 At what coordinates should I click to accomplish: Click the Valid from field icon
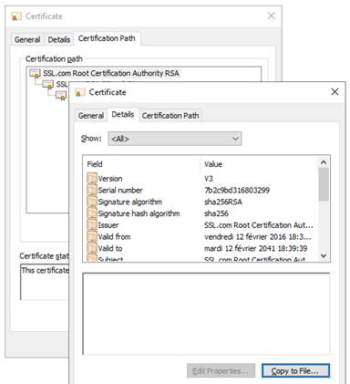[x=92, y=236]
